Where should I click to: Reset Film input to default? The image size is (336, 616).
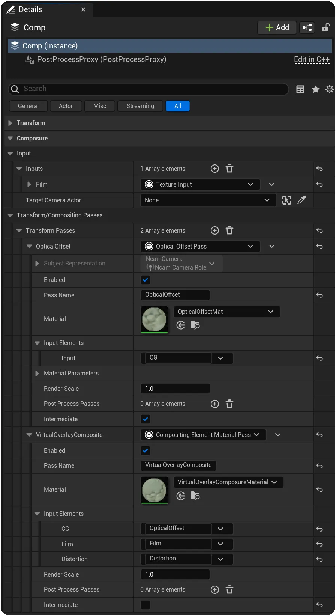(319, 184)
